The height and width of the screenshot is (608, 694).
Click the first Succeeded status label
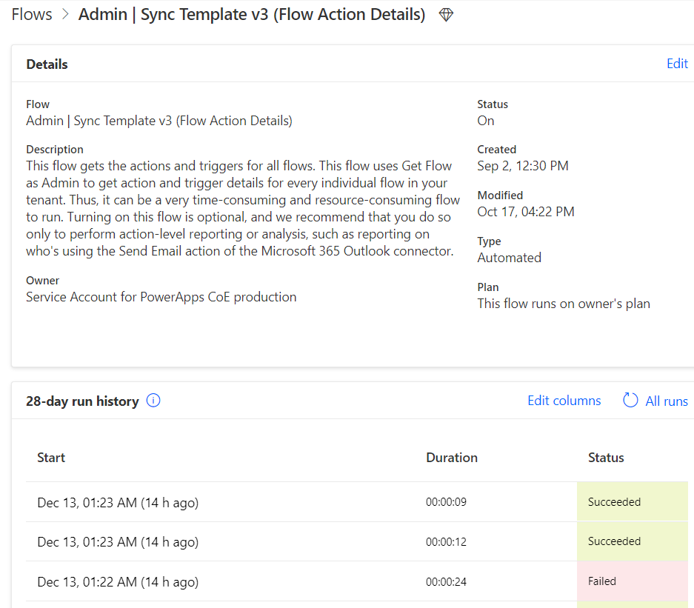614,501
